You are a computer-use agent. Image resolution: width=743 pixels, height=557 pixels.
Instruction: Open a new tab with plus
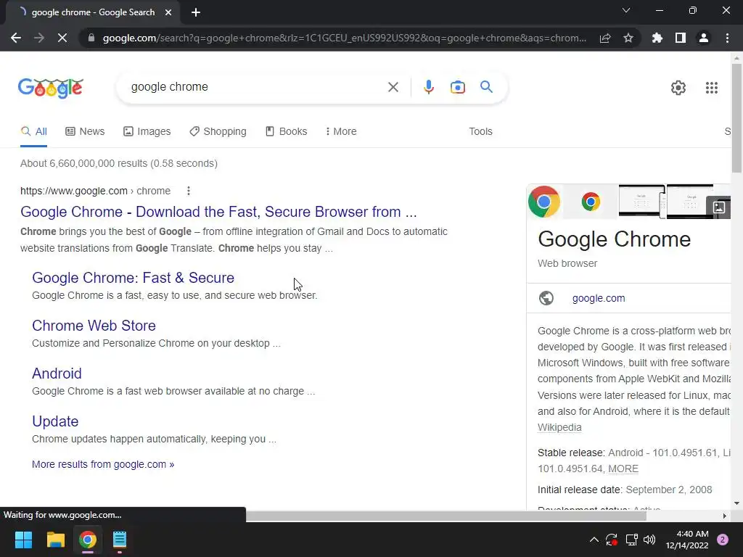click(x=196, y=12)
